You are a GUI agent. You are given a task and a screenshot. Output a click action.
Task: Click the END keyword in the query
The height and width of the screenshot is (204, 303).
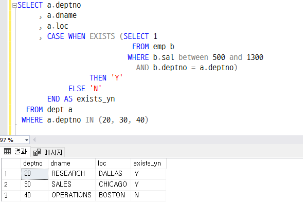click(x=54, y=99)
